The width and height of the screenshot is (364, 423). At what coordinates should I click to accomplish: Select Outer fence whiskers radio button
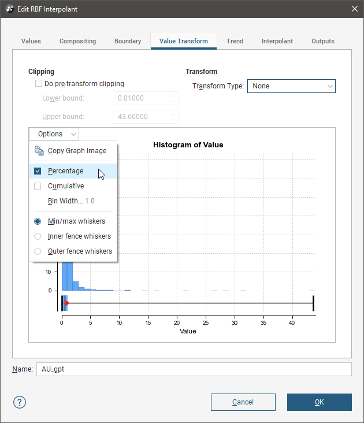[38, 251]
